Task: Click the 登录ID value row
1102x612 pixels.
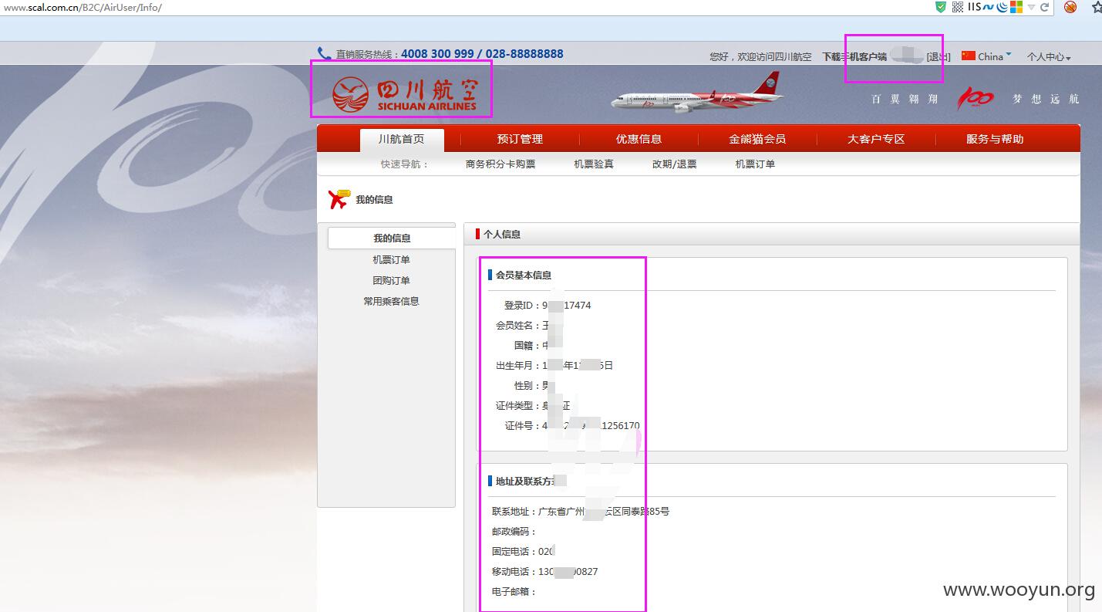Action: click(x=548, y=305)
